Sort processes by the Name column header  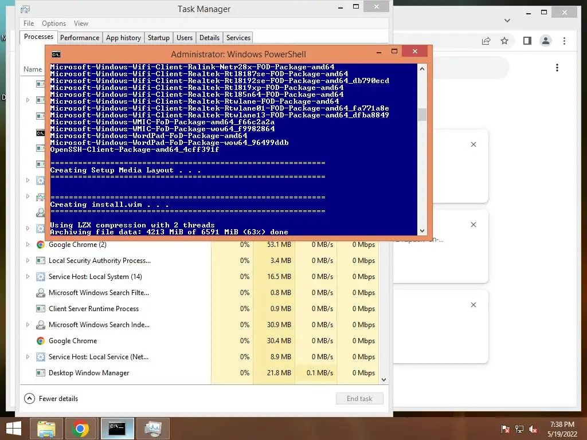tap(33, 69)
